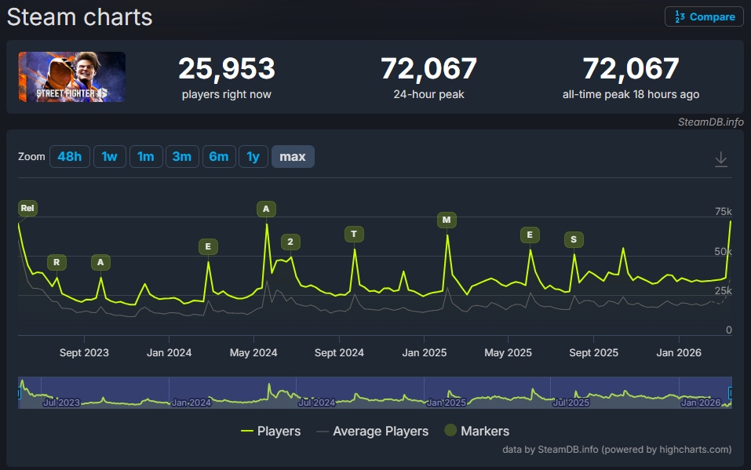
Task: Click the Rel release marker
Action: tap(27, 208)
